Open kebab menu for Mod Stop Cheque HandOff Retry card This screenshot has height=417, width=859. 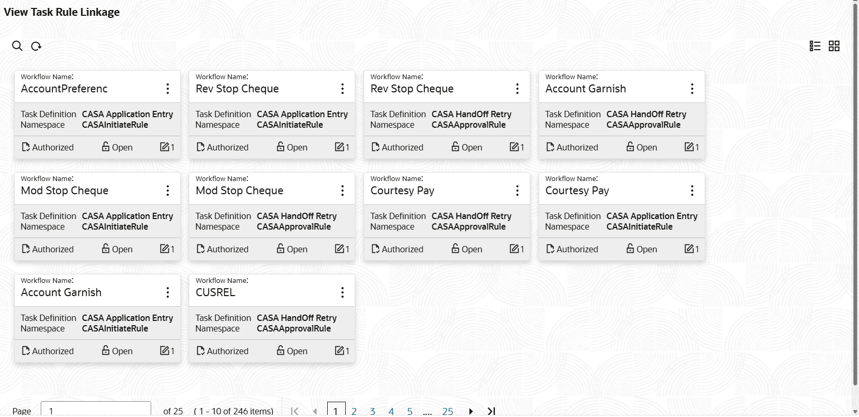(x=343, y=191)
